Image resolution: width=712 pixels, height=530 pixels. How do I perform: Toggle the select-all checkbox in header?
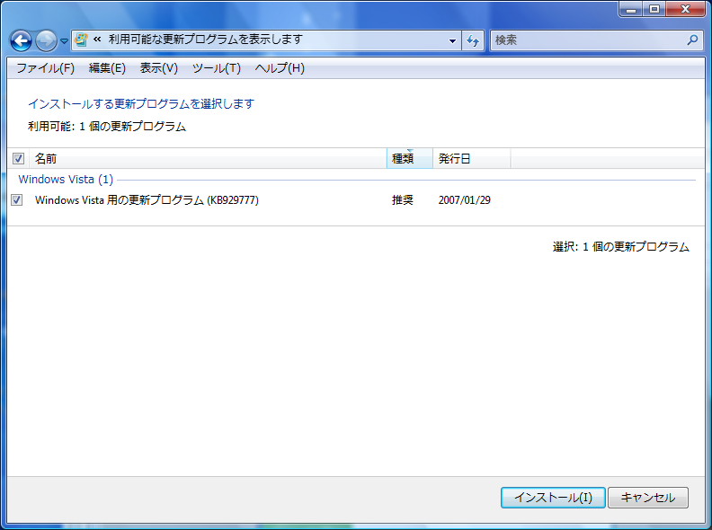point(18,158)
